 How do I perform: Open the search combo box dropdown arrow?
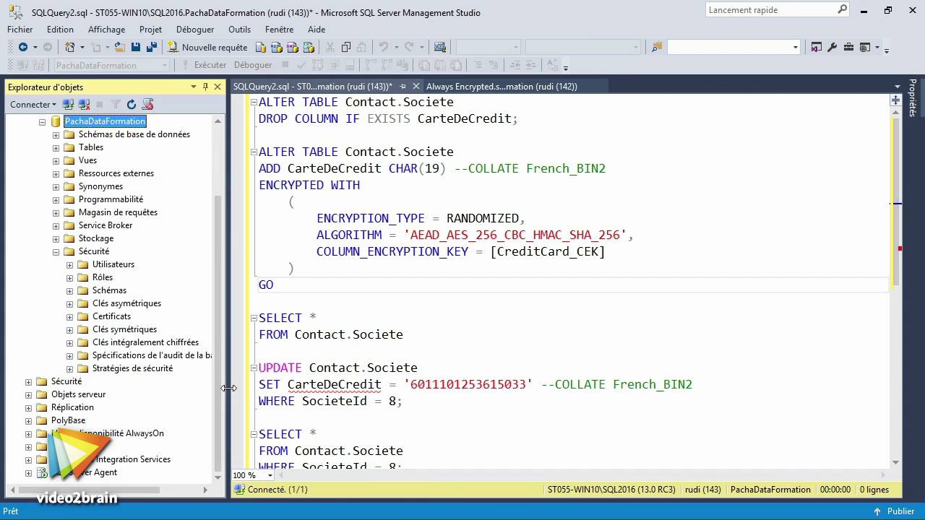795,47
